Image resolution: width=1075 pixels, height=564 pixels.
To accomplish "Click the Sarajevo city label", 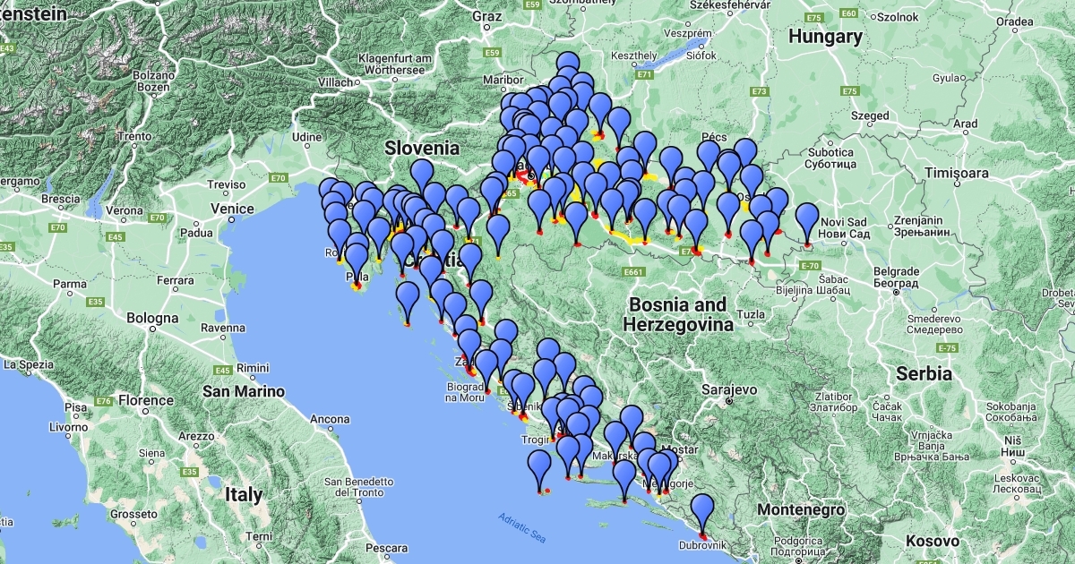I will (x=730, y=390).
